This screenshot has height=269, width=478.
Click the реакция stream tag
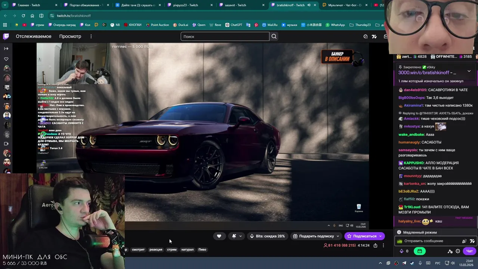[x=156, y=250]
